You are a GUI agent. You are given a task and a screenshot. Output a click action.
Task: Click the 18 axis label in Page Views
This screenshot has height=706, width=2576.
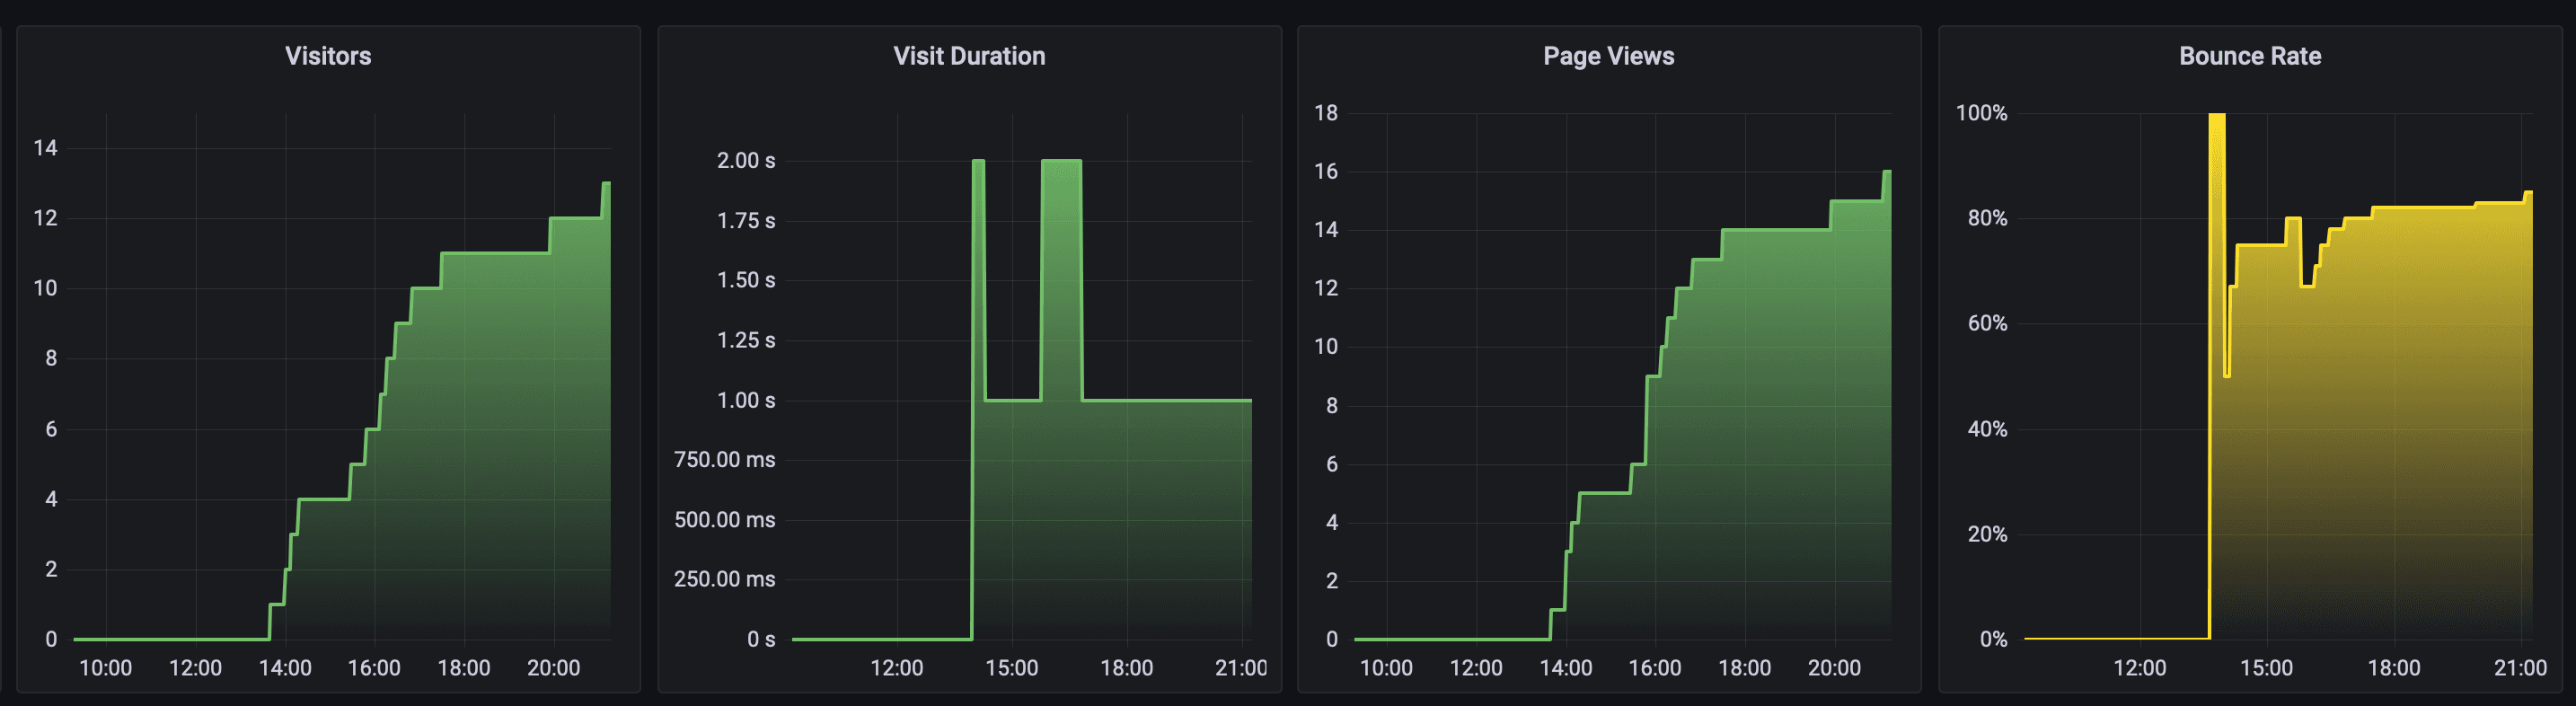(x=1326, y=113)
